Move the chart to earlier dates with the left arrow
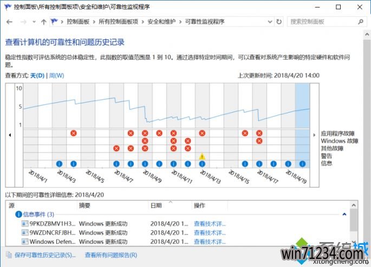 (x=10, y=135)
